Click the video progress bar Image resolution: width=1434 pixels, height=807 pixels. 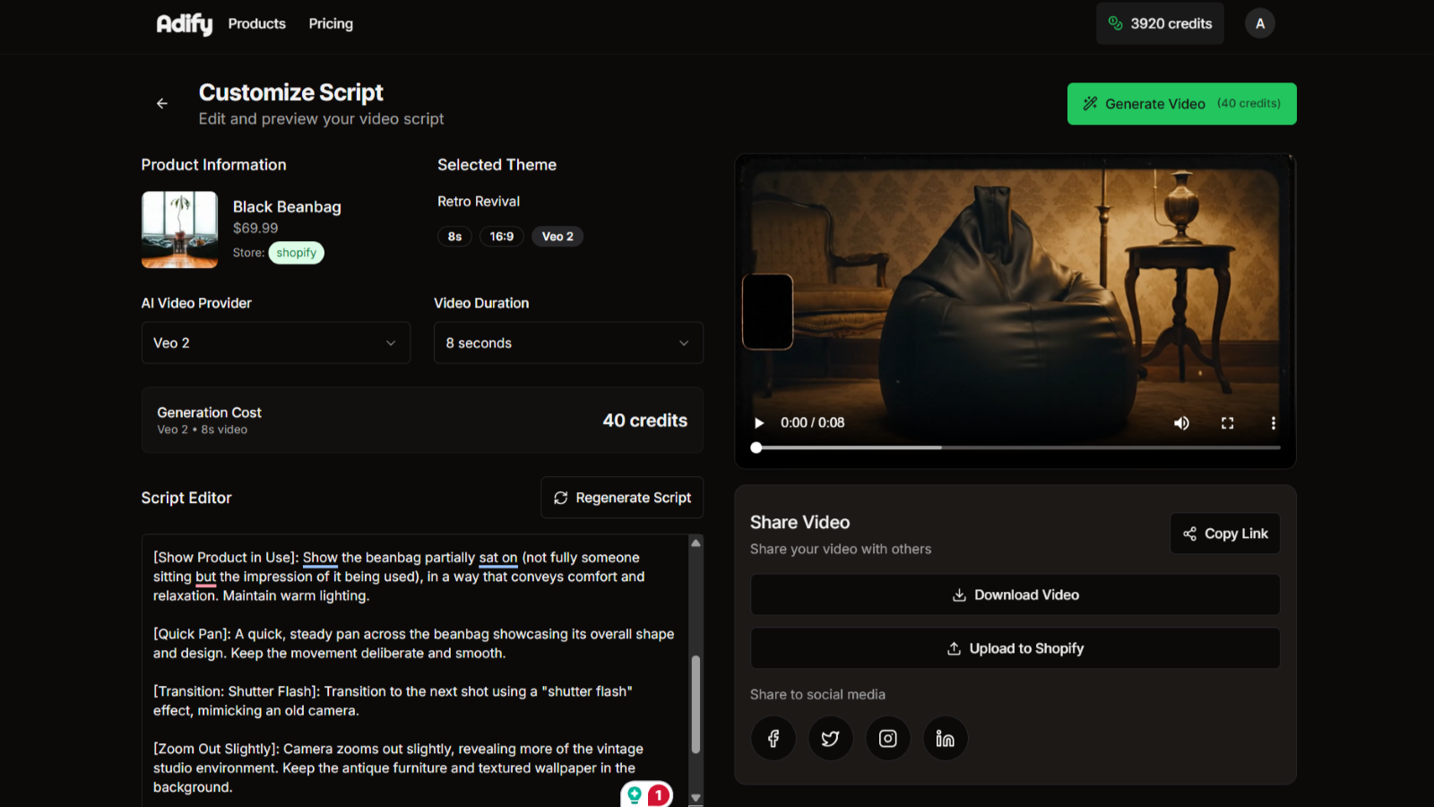pyautogui.click(x=1017, y=447)
